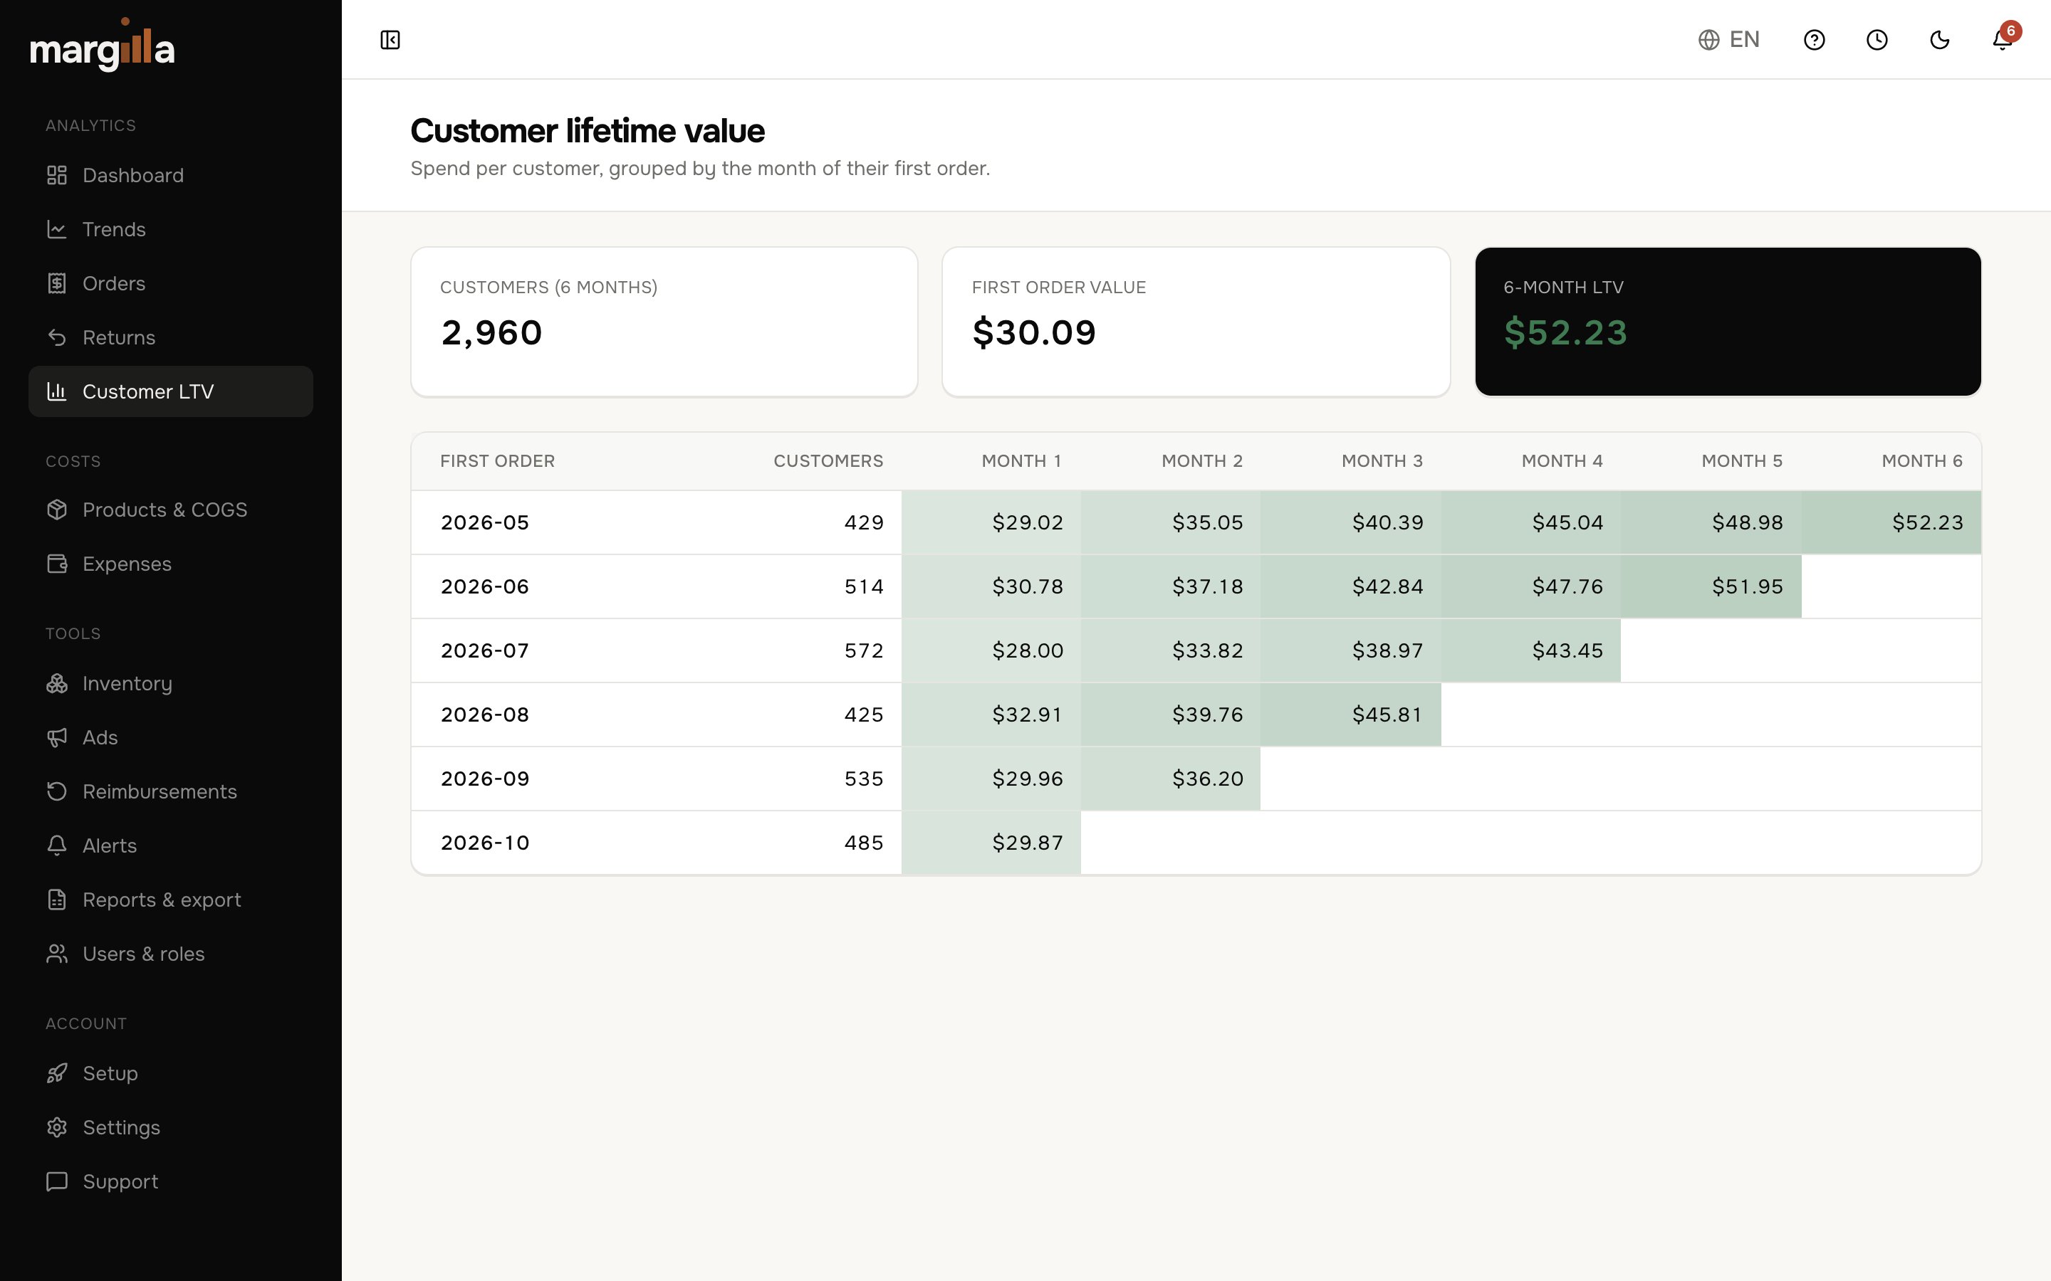Go to Reports & export
Image resolution: width=2051 pixels, height=1281 pixels.
point(171,900)
